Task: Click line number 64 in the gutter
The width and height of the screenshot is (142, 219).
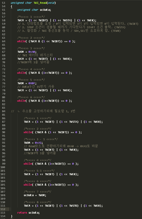Action: click(4, 41)
